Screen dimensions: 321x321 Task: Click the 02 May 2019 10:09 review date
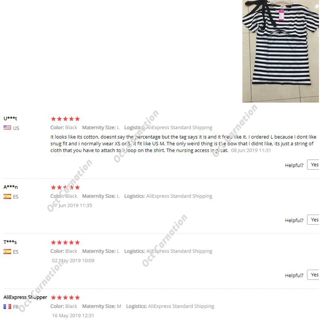[73, 260]
